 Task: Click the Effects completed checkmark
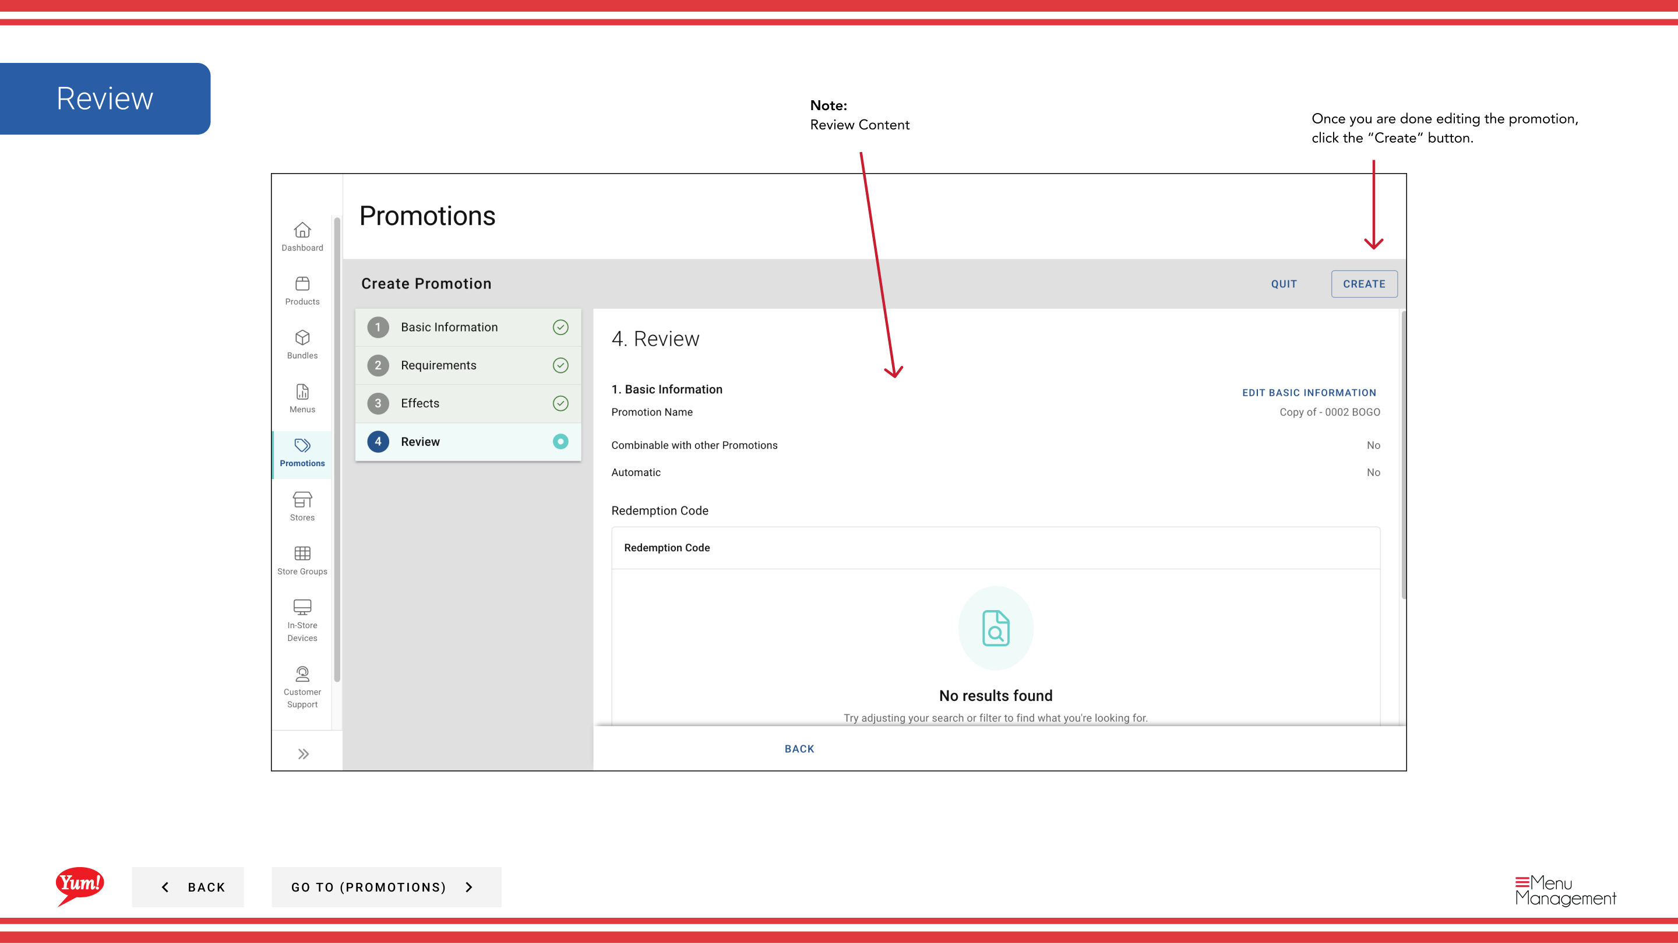tap(560, 403)
